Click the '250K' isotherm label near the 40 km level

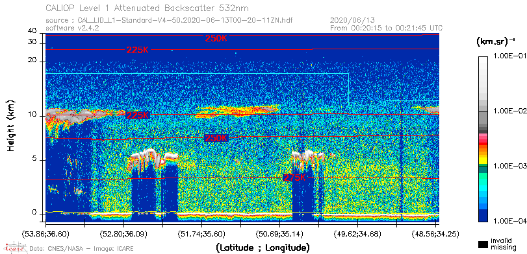[216, 38]
